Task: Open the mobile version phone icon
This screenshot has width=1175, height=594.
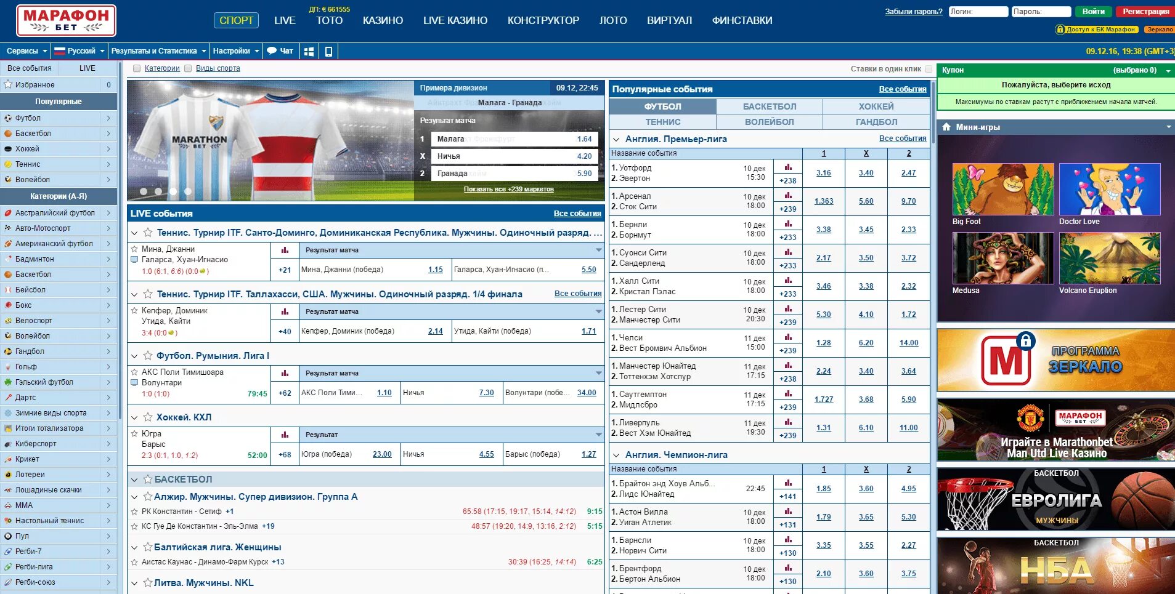Action: click(x=328, y=51)
